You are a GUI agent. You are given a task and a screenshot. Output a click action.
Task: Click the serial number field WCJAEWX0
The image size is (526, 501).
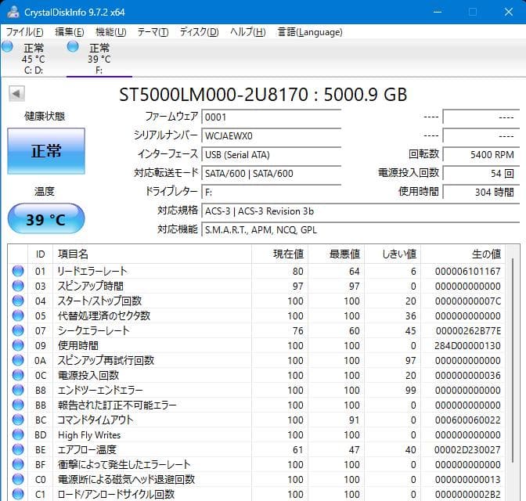[272, 135]
